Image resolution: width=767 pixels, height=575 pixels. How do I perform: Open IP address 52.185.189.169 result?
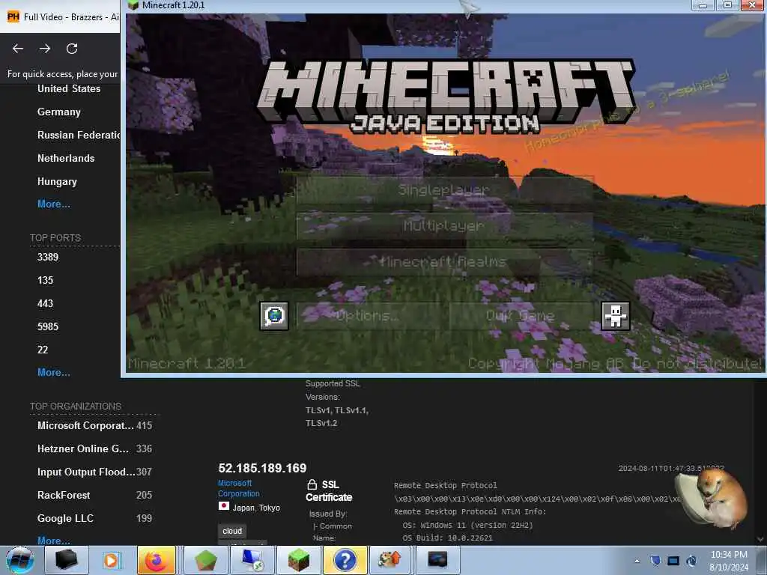coord(262,468)
